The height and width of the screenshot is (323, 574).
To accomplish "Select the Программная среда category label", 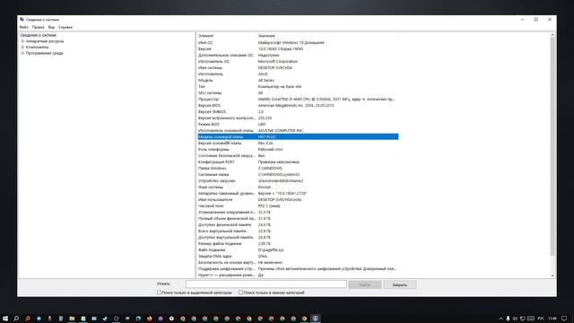I will click(44, 53).
